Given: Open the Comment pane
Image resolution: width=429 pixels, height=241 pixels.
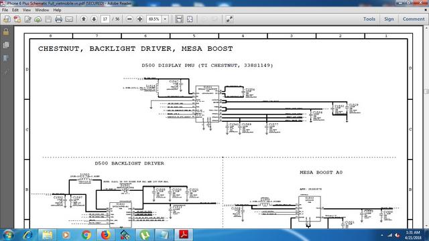Looking at the screenshot, I should tap(414, 19).
